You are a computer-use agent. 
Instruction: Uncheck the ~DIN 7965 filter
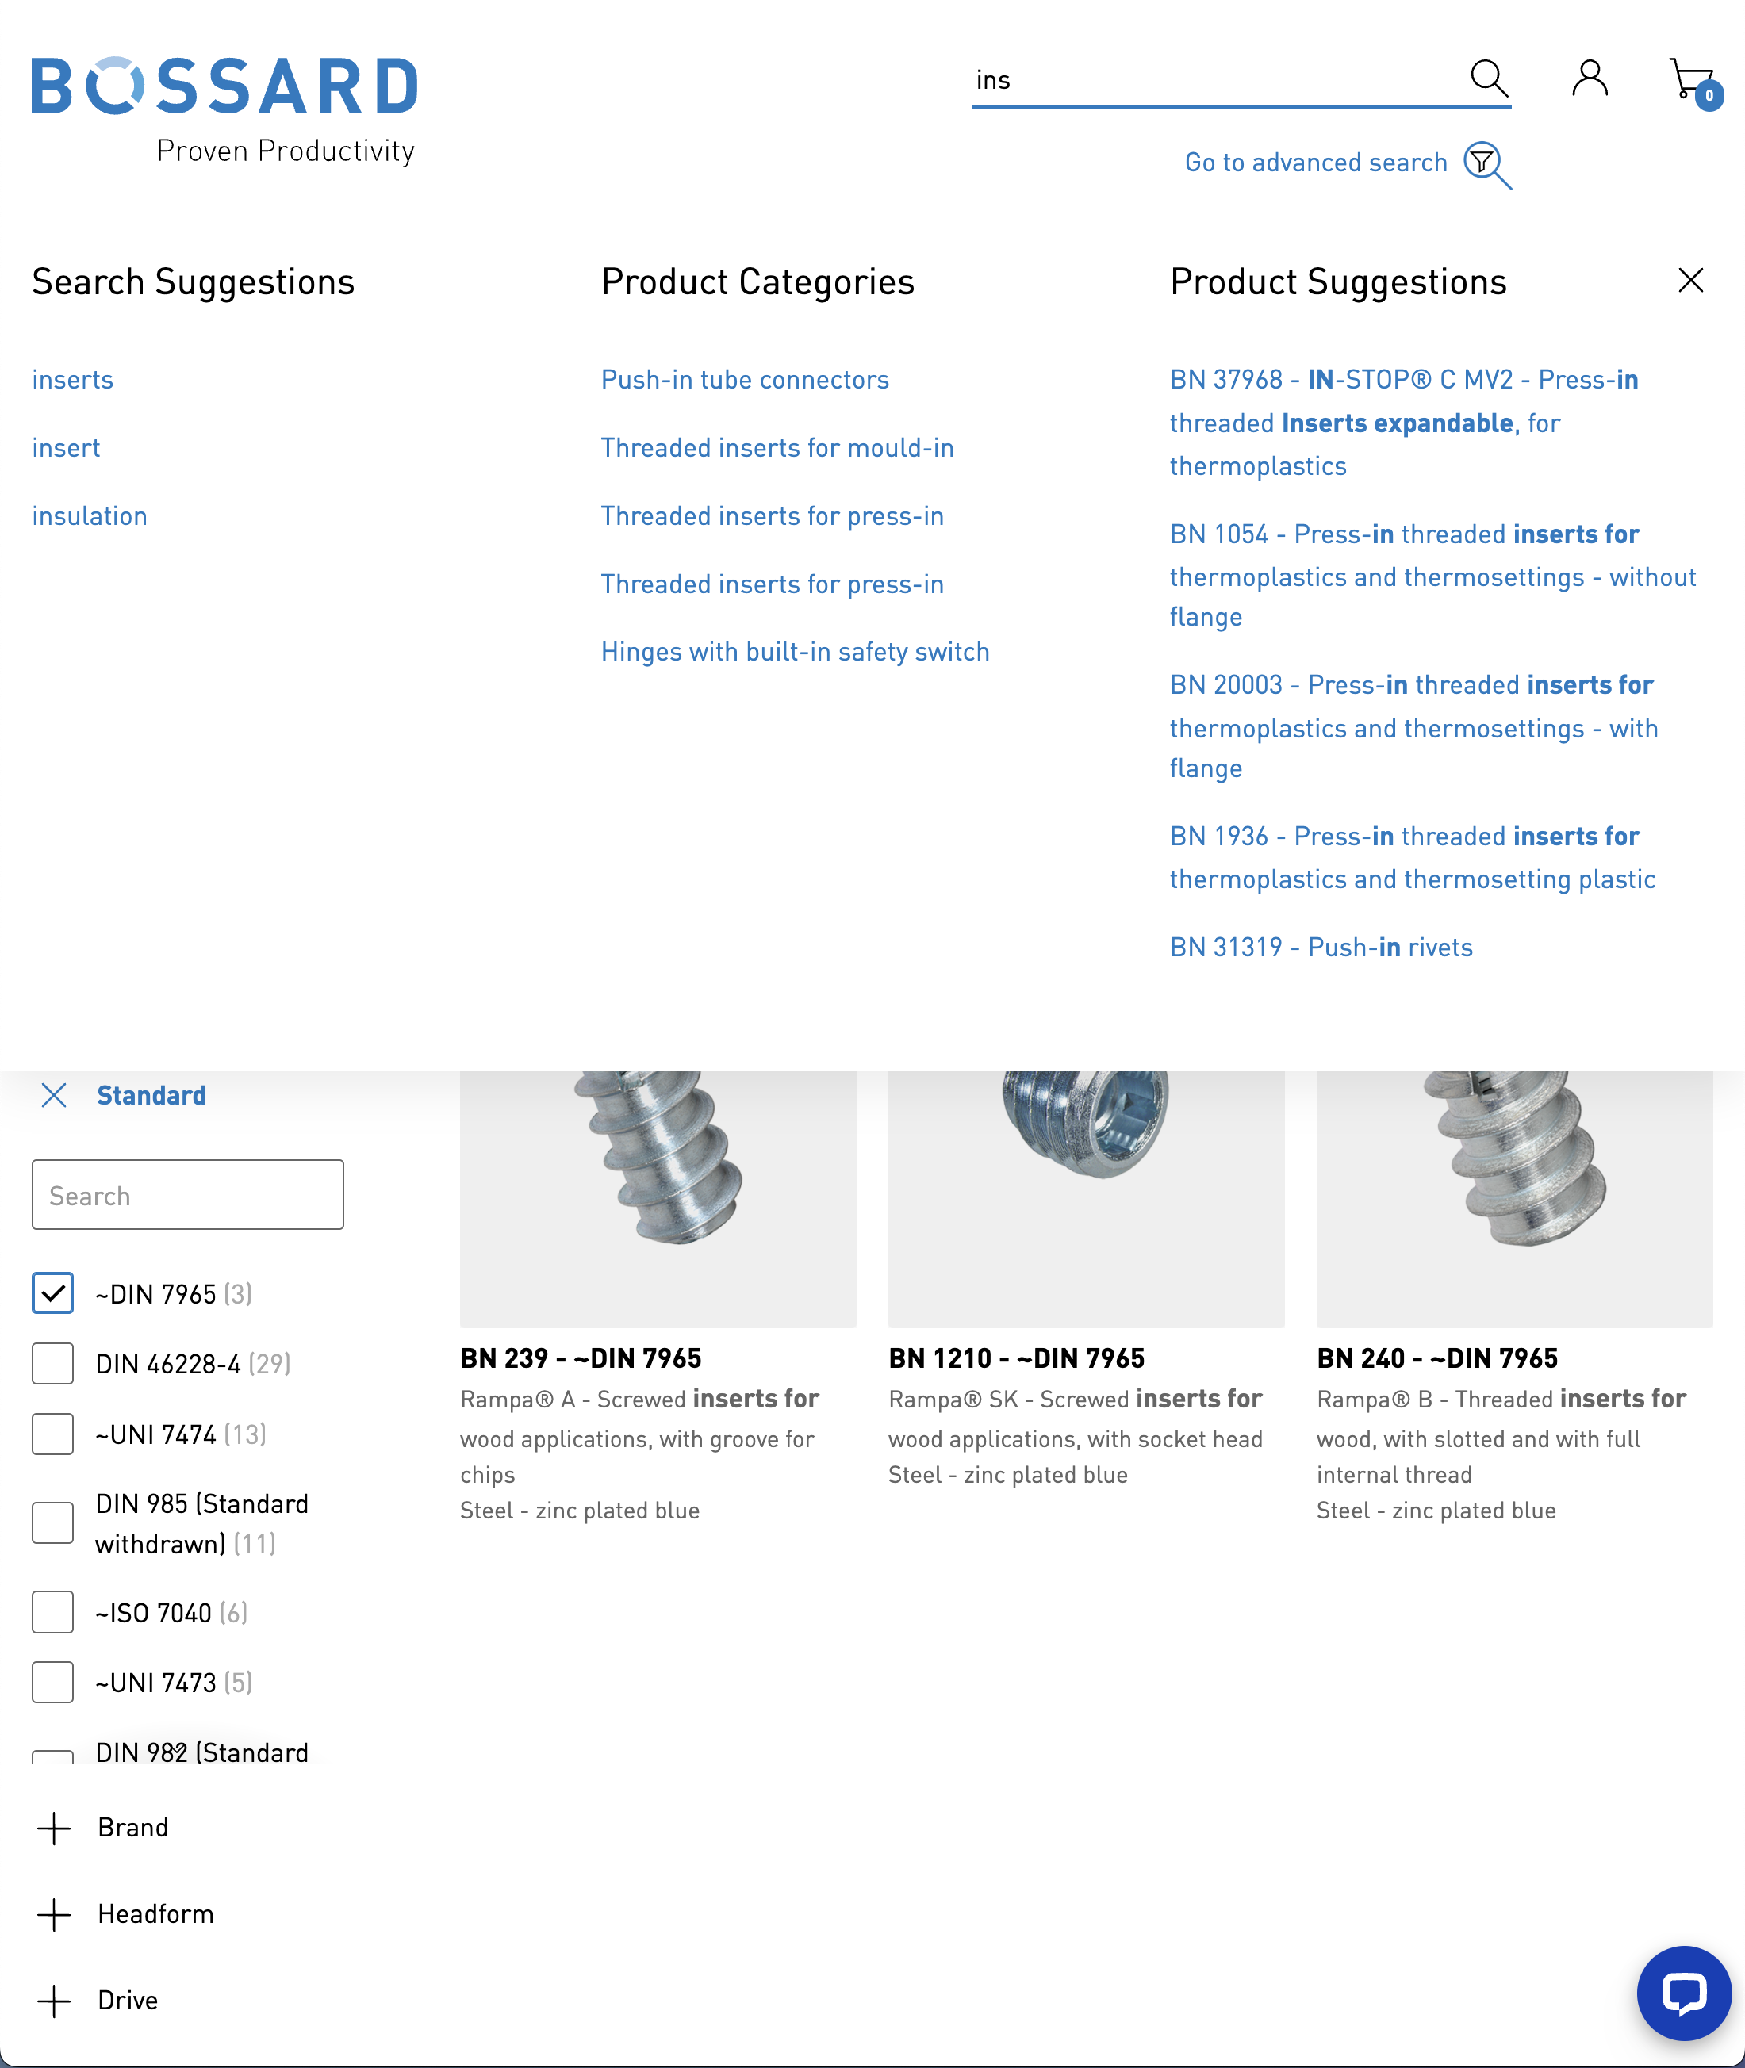(x=52, y=1292)
